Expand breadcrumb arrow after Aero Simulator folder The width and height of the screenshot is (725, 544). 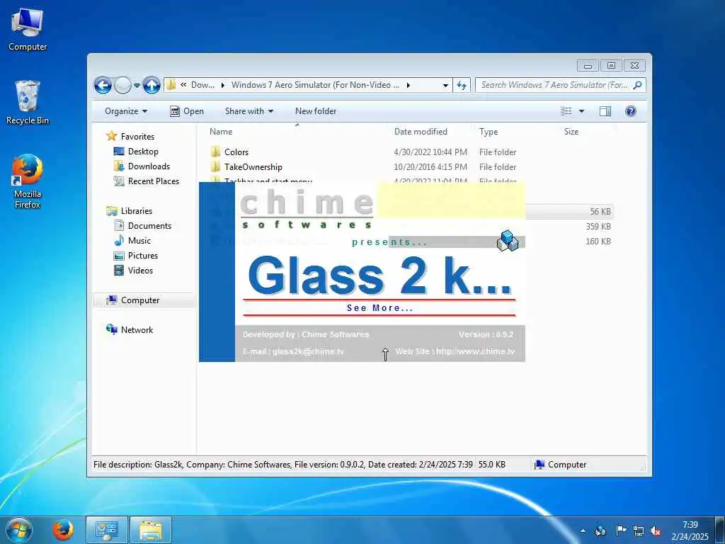[409, 85]
